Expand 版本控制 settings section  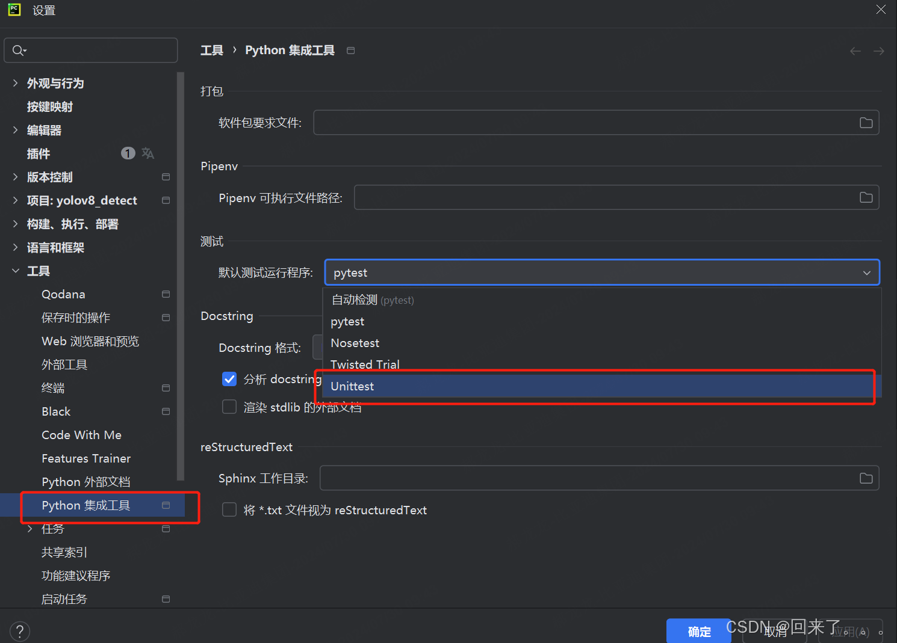[16, 177]
